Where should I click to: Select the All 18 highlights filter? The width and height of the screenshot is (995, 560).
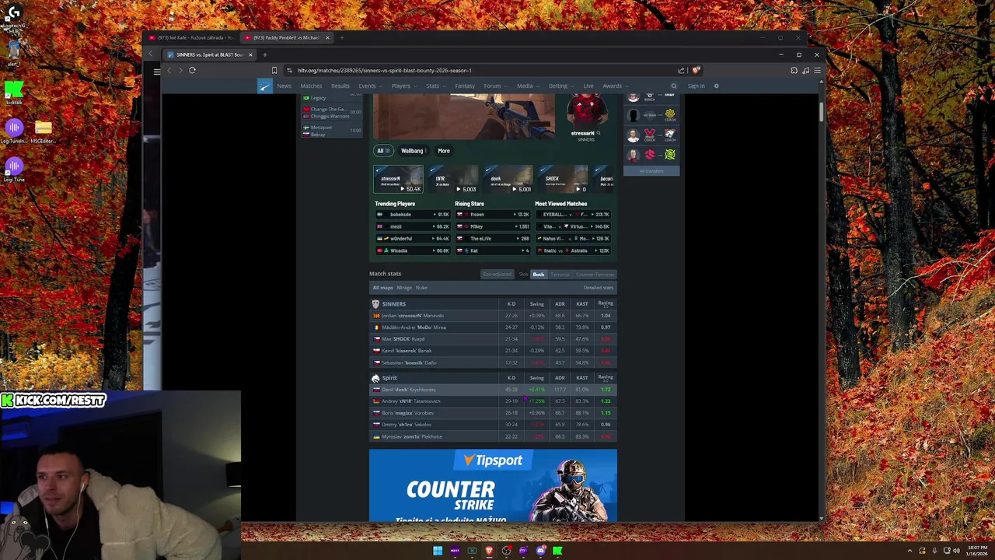click(x=382, y=151)
